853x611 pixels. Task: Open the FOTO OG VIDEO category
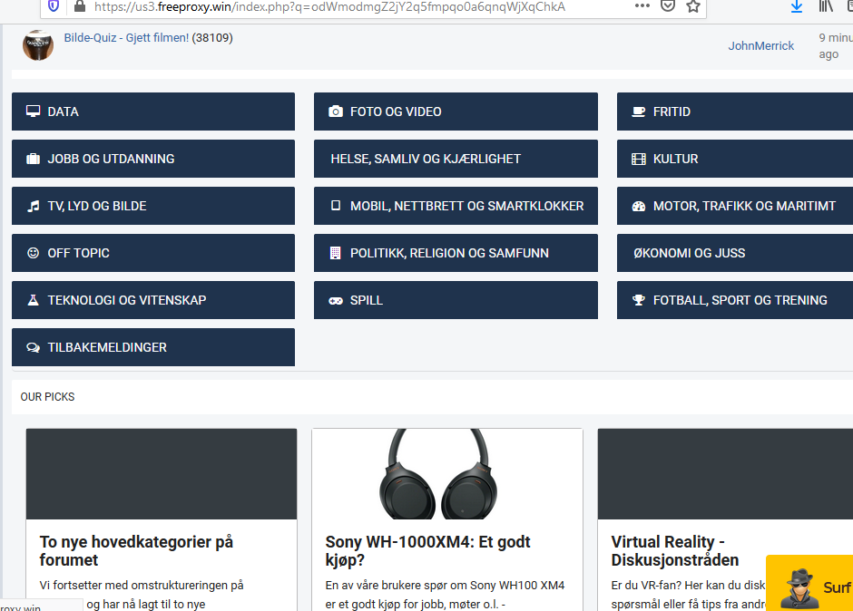456,112
